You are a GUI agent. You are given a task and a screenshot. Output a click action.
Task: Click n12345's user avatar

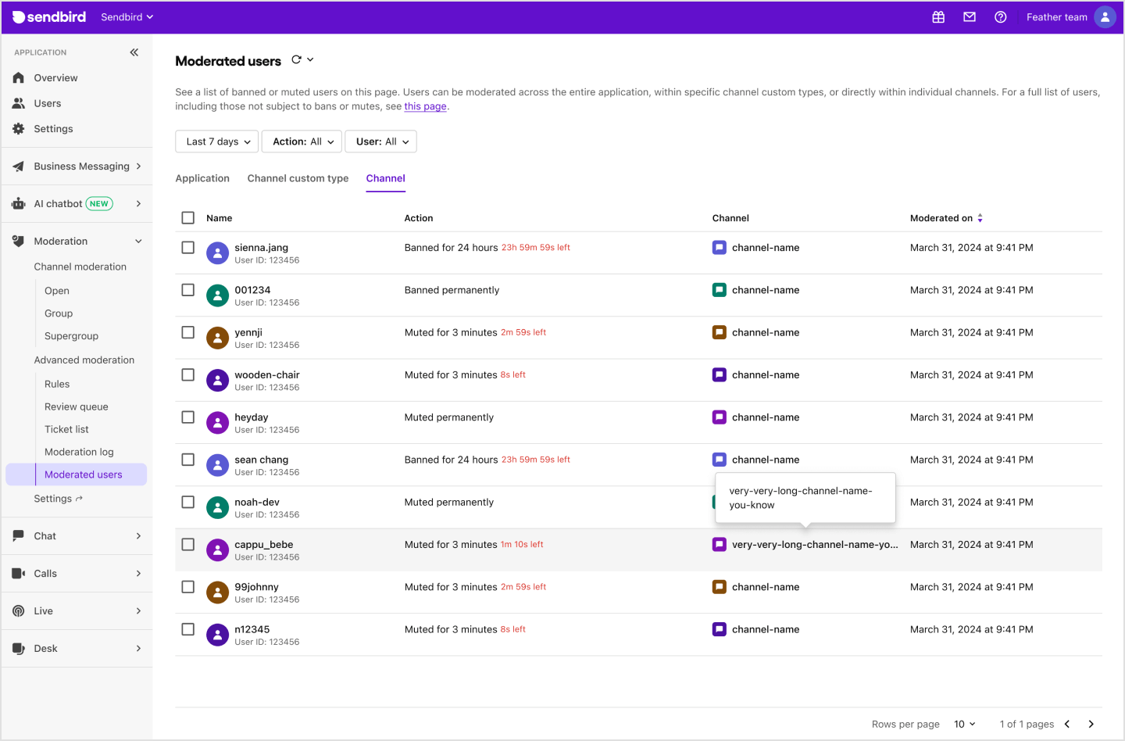coord(217,635)
